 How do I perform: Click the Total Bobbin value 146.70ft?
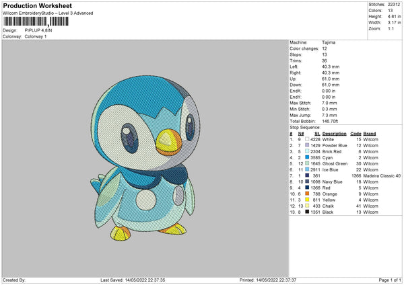coord(330,122)
